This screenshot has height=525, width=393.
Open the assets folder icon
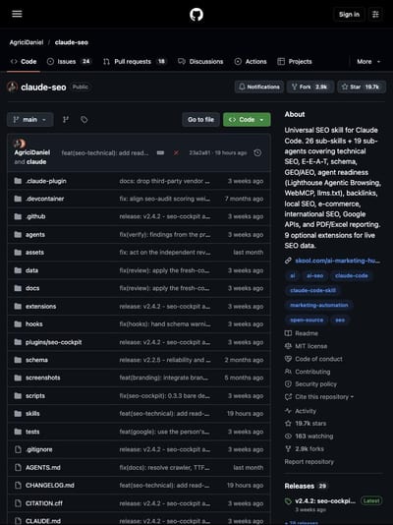[18, 253]
